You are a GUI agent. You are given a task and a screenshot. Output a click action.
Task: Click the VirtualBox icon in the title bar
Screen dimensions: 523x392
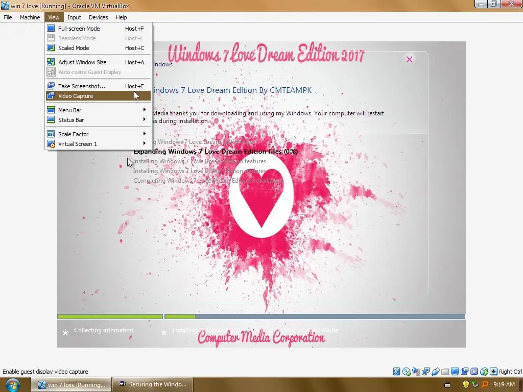[5, 6]
